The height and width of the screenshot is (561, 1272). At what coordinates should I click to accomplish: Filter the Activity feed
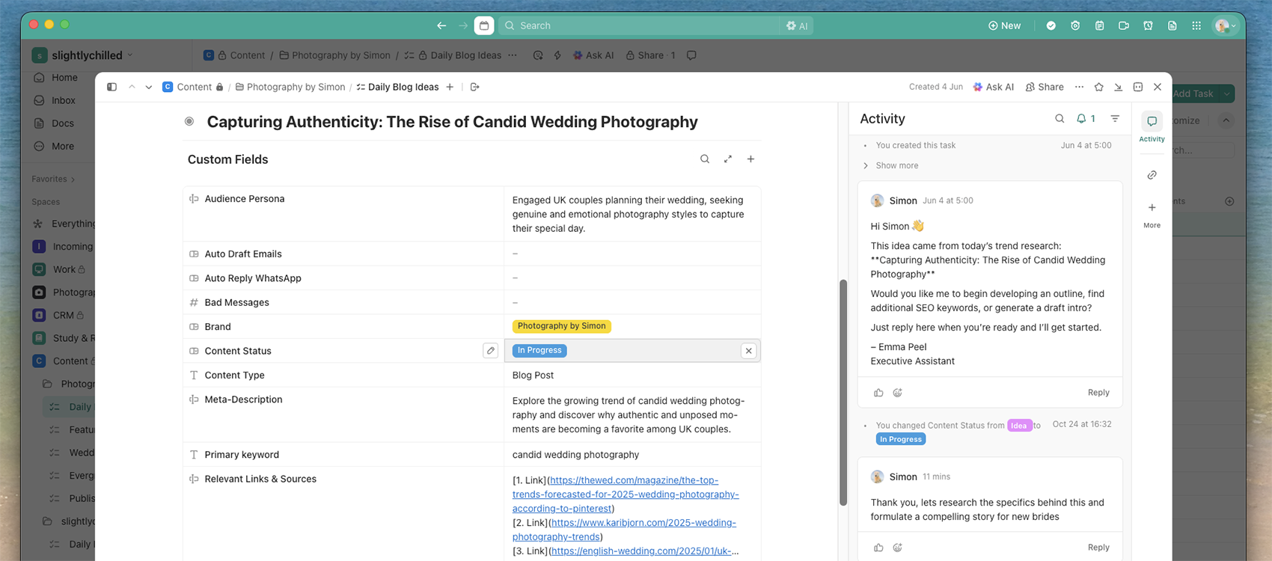[x=1115, y=119]
